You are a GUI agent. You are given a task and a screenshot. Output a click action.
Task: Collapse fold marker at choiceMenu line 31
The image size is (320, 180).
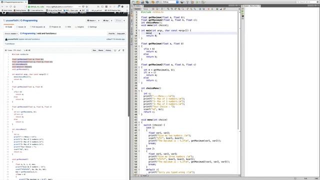tap(139, 91)
